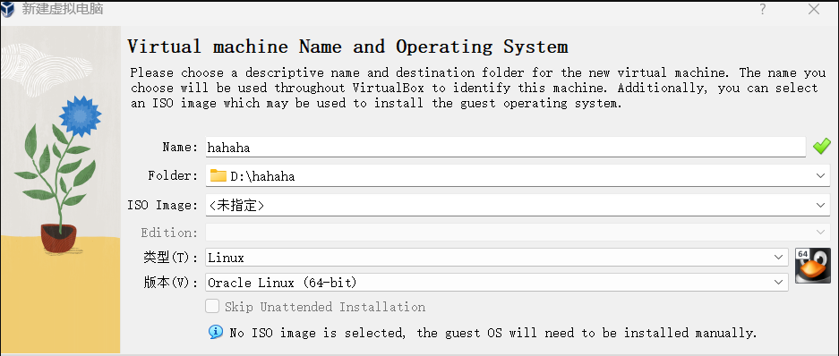Open the help question mark in the title bar
This screenshot has width=839, height=356.
point(763,9)
